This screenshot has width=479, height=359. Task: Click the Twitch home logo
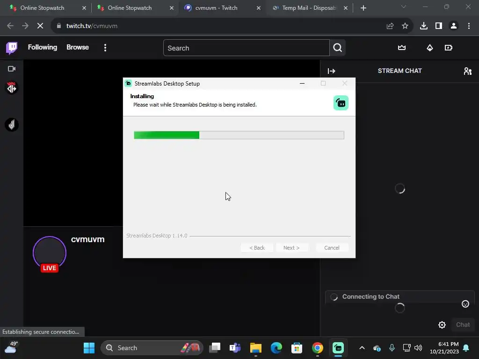point(12,48)
